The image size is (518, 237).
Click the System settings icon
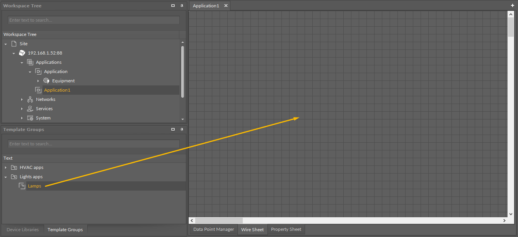pos(30,118)
